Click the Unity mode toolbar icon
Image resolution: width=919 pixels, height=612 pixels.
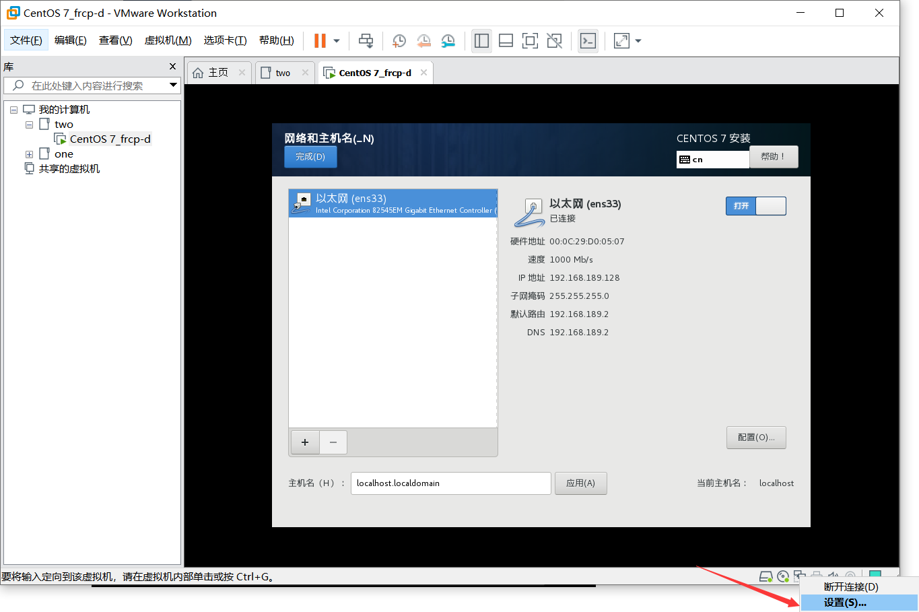point(554,41)
